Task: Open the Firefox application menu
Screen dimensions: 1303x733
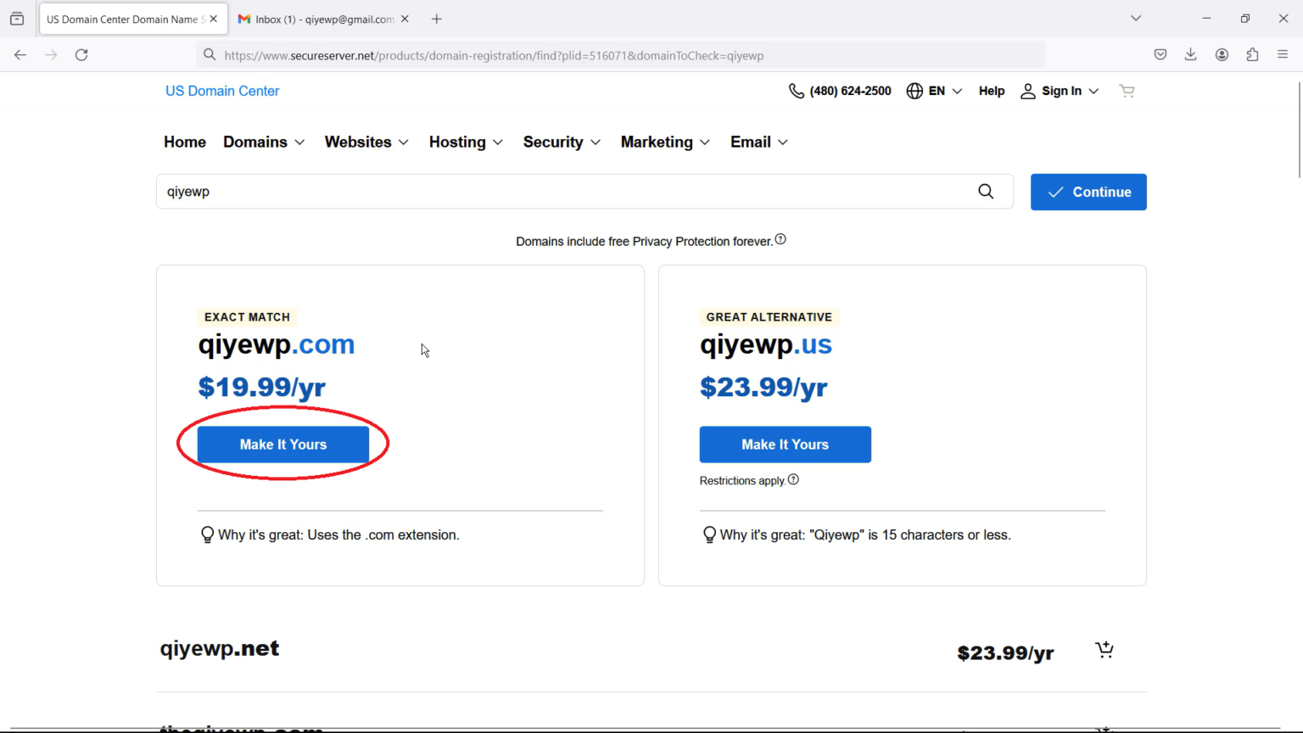Action: click(1283, 55)
